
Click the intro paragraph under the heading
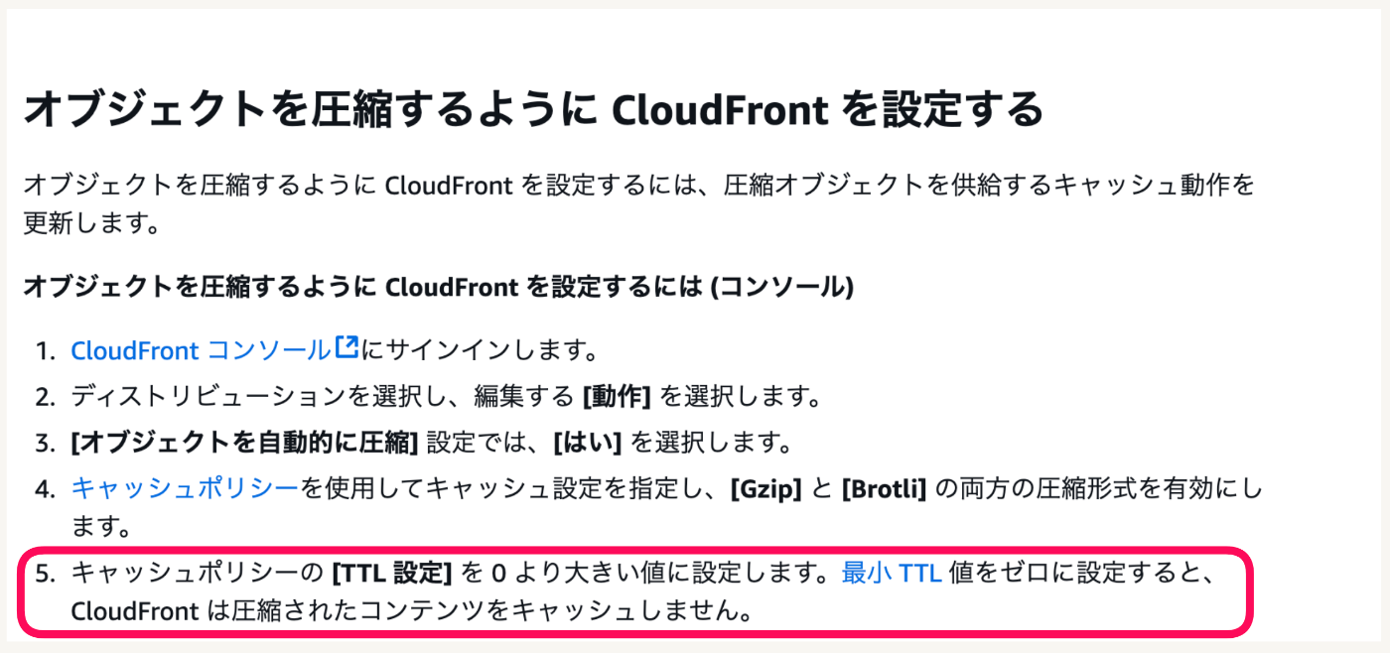point(639,203)
